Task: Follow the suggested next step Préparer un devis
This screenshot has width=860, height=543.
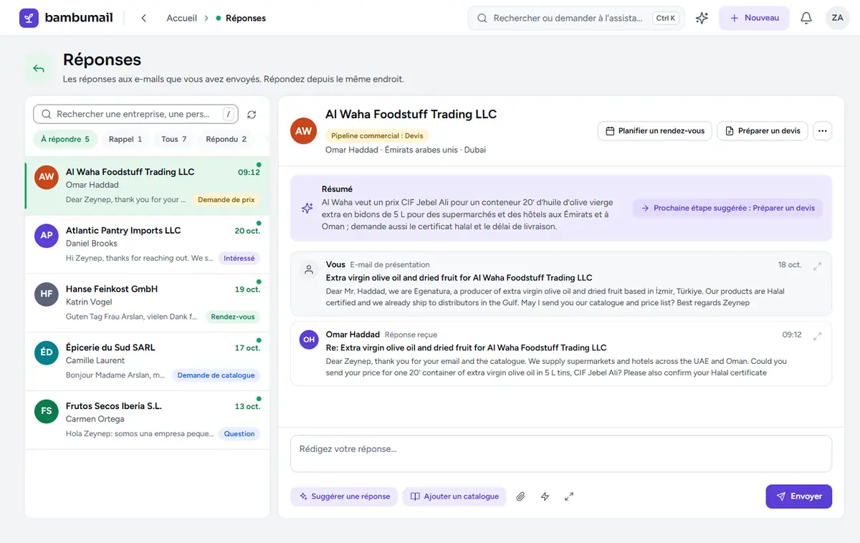Action: 727,208
